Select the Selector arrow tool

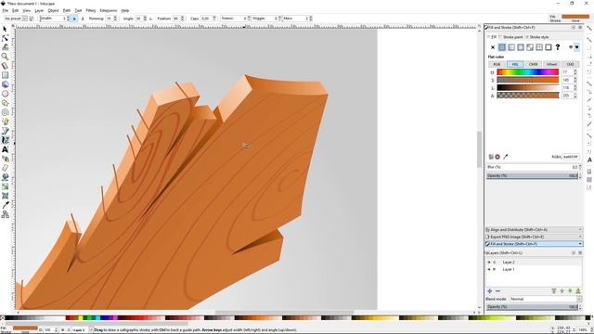(5, 29)
